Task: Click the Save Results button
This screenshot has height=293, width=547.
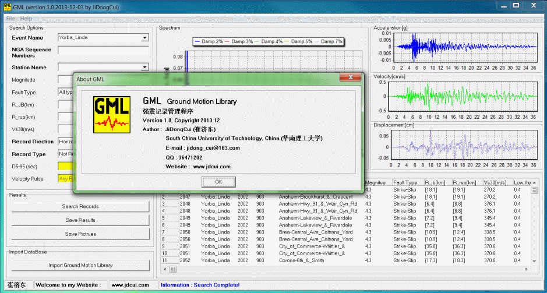Action: pyautogui.click(x=80, y=220)
